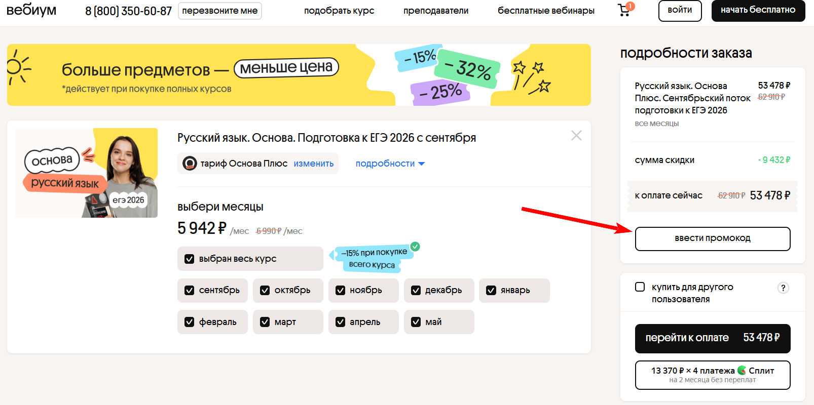
Task: Click the Основа Плюс tariff icon
Action: [190, 164]
